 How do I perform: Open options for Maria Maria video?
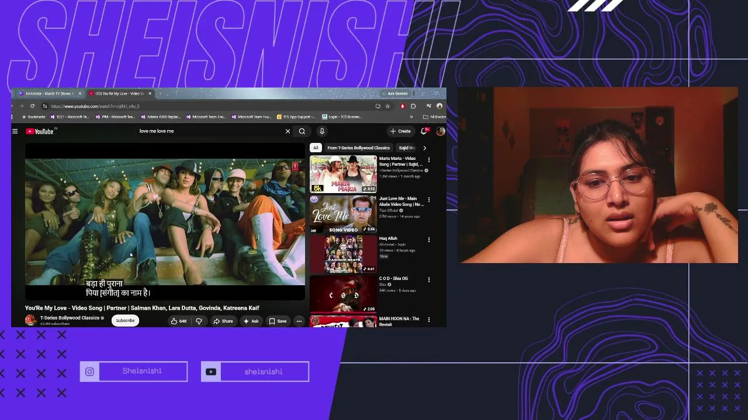click(x=428, y=159)
